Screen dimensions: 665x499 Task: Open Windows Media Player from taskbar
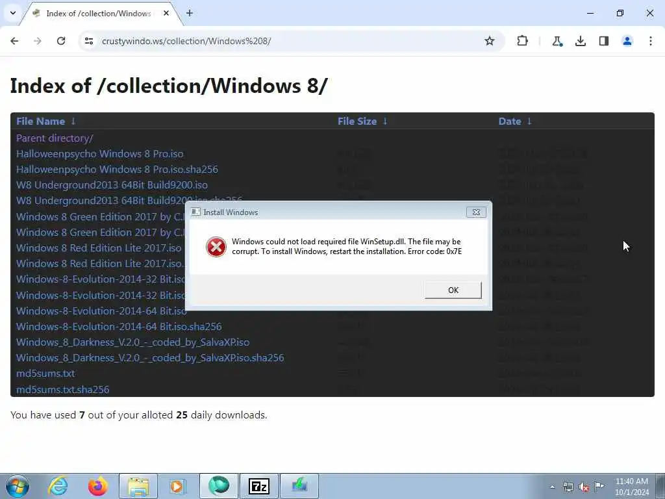pos(178,486)
